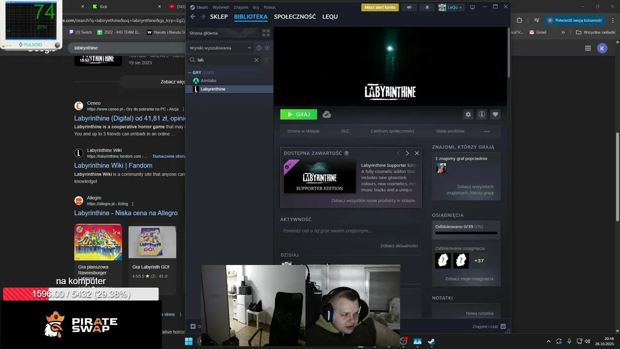Open the first locked achievement icon

click(x=443, y=261)
